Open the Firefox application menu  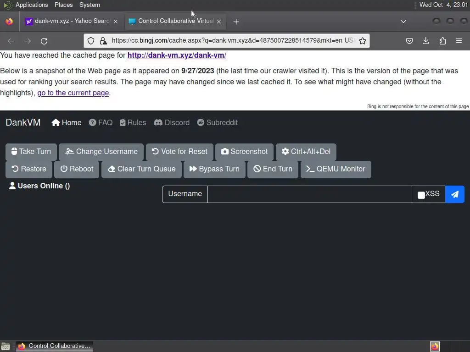pos(459,41)
